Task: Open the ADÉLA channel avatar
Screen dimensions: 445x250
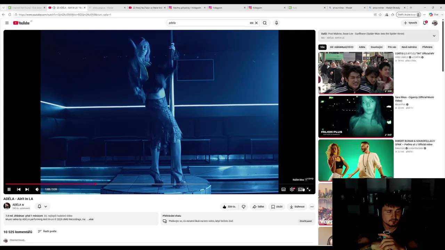Action: [7, 206]
